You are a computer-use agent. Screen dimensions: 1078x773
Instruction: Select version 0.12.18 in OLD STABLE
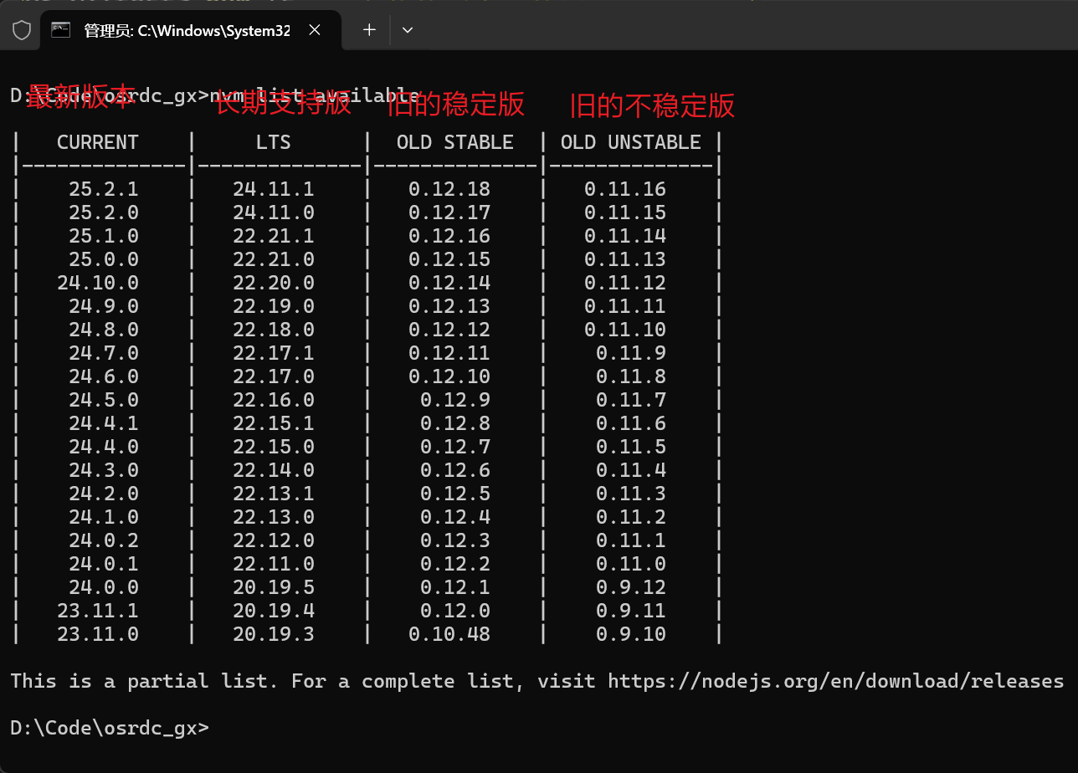[x=450, y=188]
